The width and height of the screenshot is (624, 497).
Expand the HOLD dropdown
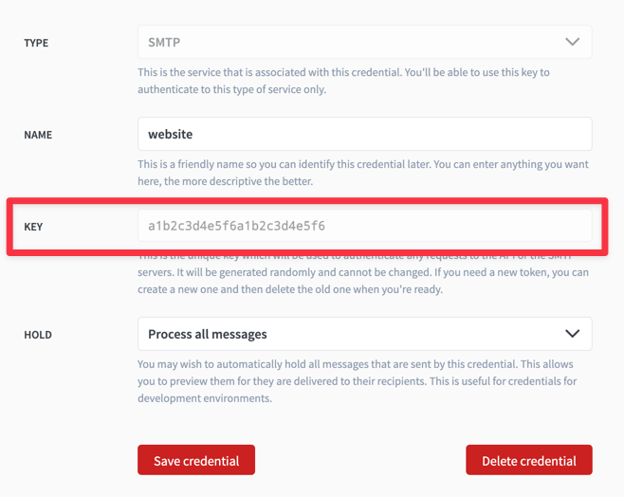tap(364, 334)
